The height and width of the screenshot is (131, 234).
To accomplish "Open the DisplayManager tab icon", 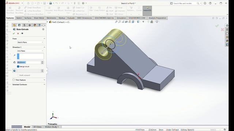I will coord(35,25).
